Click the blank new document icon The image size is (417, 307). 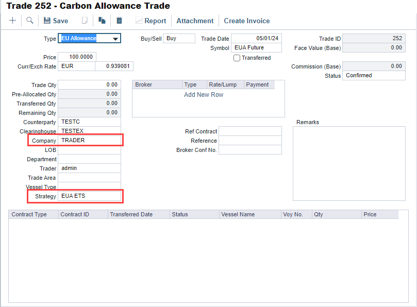tap(85, 21)
